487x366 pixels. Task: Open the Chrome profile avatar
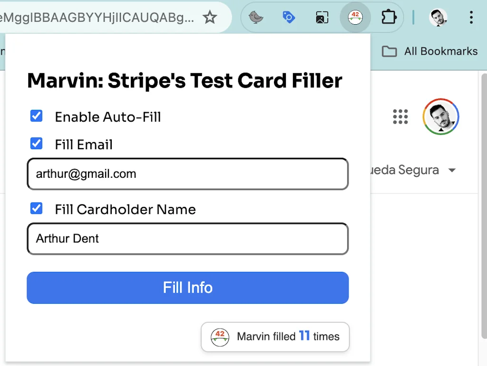438,18
